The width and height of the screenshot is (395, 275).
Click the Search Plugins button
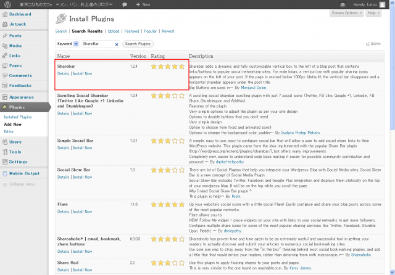coord(138,44)
